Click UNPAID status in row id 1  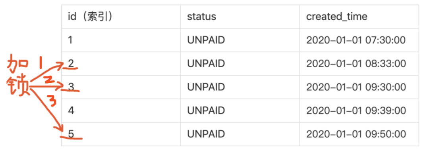click(206, 40)
